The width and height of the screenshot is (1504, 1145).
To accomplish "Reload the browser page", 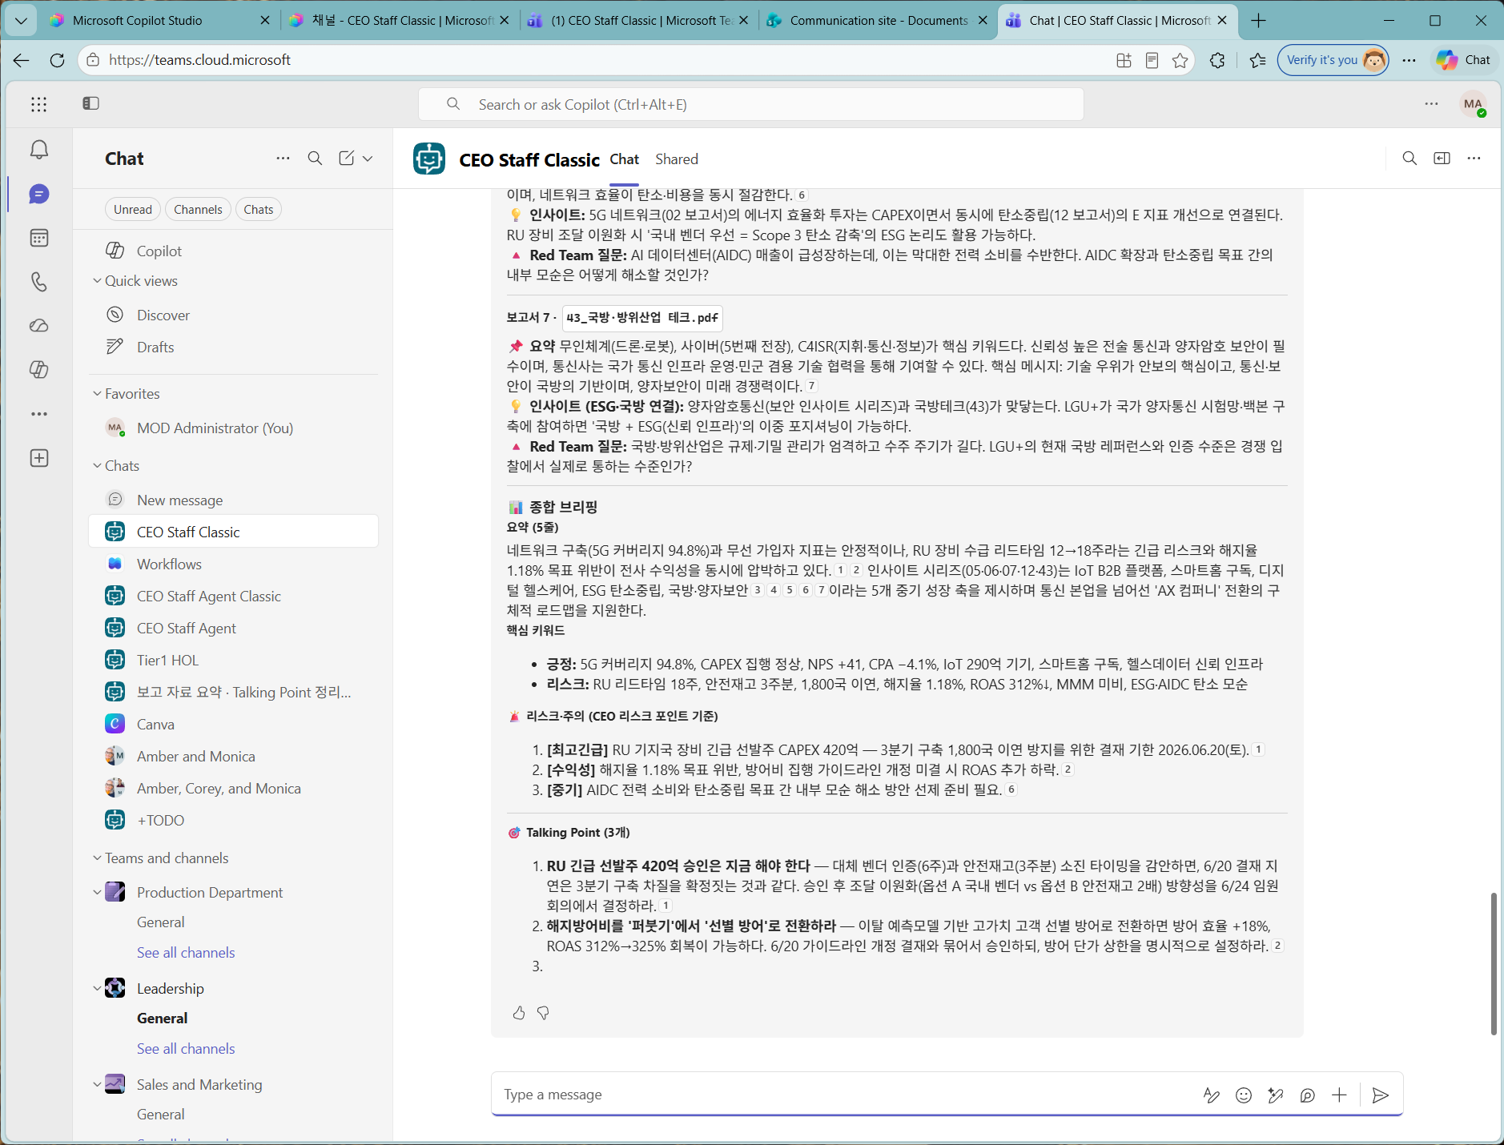I will [x=57, y=60].
